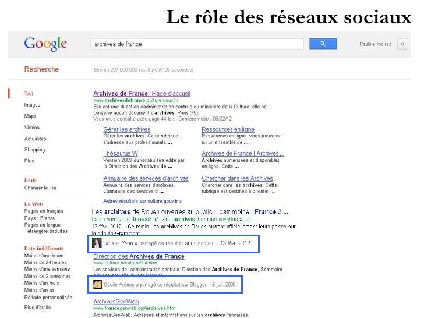
Task: Filter by Pays : France
Action: point(39,218)
